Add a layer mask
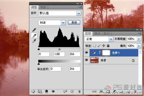Screen dimensions: 144x96 coord(108,92)
